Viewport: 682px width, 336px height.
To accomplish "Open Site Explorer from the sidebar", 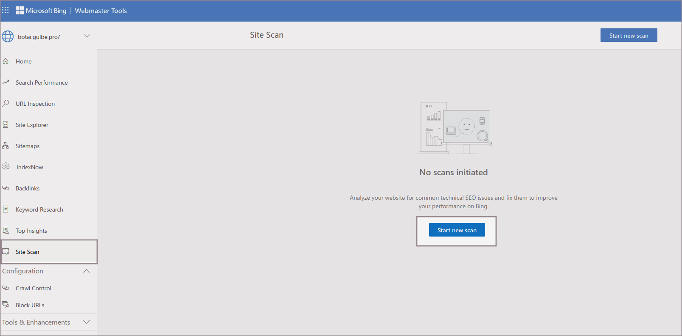I will [32, 125].
